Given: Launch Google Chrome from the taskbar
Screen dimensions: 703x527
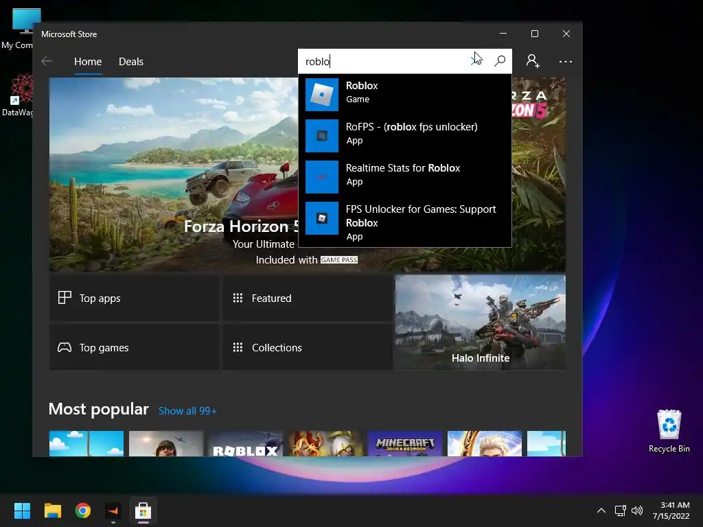Looking at the screenshot, I should click(x=83, y=511).
